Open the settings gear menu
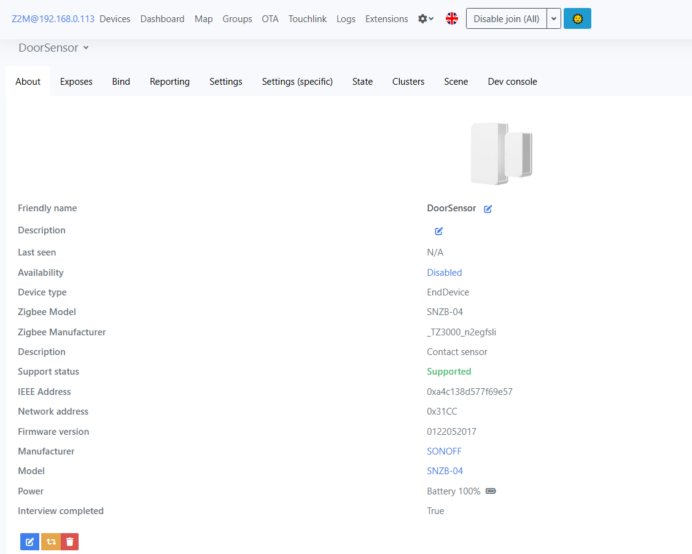Image resolution: width=692 pixels, height=554 pixels. click(426, 19)
